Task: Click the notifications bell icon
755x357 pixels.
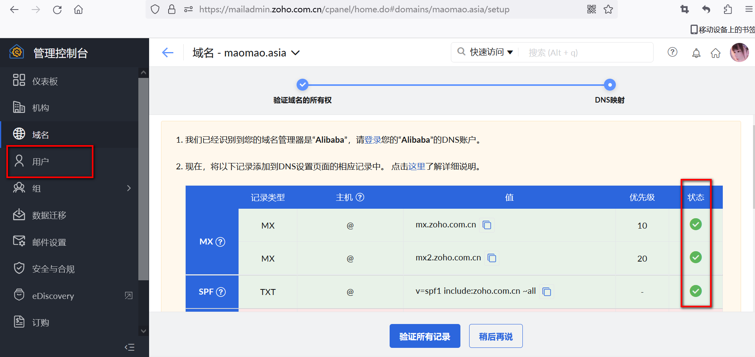Action: tap(696, 53)
